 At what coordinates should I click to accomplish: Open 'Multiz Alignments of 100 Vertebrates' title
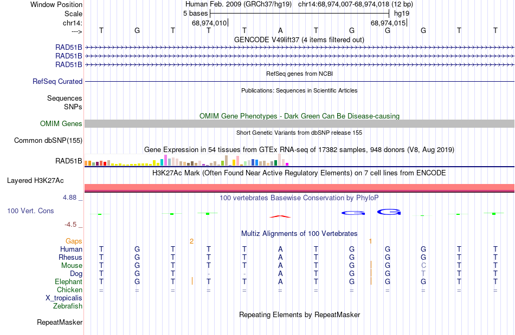click(x=299, y=233)
